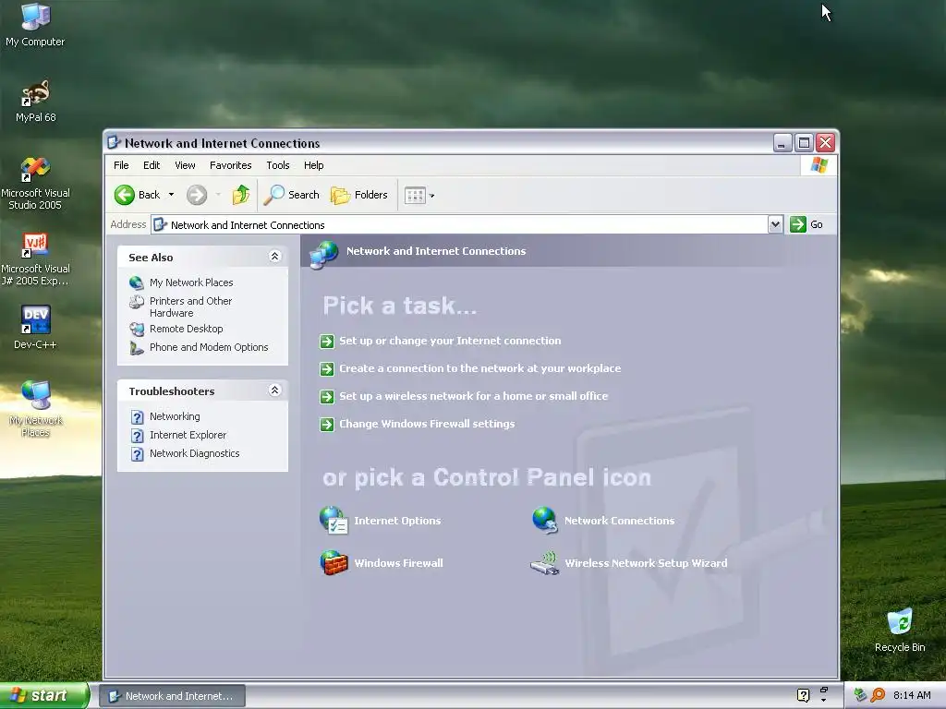Start task: set up or change Internet connection
This screenshot has height=709, width=946.
coord(450,341)
